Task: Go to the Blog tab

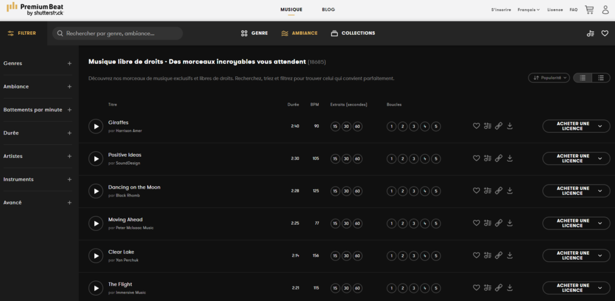Action: (x=329, y=10)
